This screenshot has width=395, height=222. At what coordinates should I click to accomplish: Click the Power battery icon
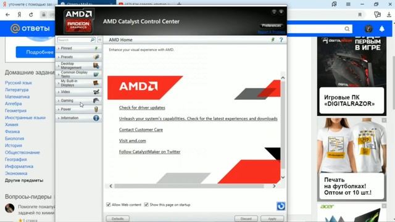pyautogui.click(x=96, y=109)
